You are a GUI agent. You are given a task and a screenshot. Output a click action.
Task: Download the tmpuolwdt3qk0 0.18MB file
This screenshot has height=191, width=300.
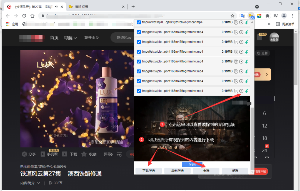(247, 22)
